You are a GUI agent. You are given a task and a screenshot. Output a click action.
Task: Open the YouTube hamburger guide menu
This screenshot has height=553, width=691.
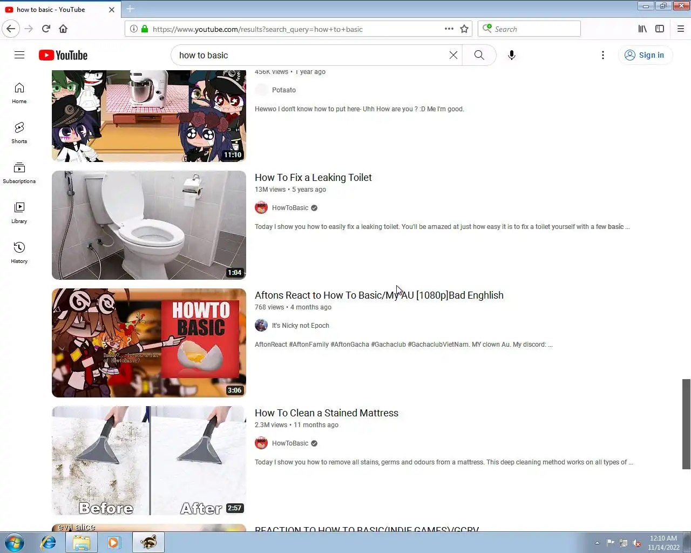click(19, 55)
